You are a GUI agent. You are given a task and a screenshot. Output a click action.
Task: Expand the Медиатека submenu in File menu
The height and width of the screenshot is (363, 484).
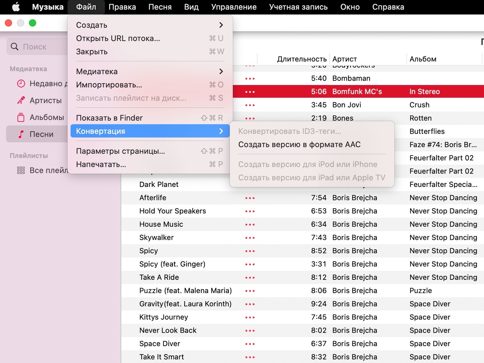221,71
